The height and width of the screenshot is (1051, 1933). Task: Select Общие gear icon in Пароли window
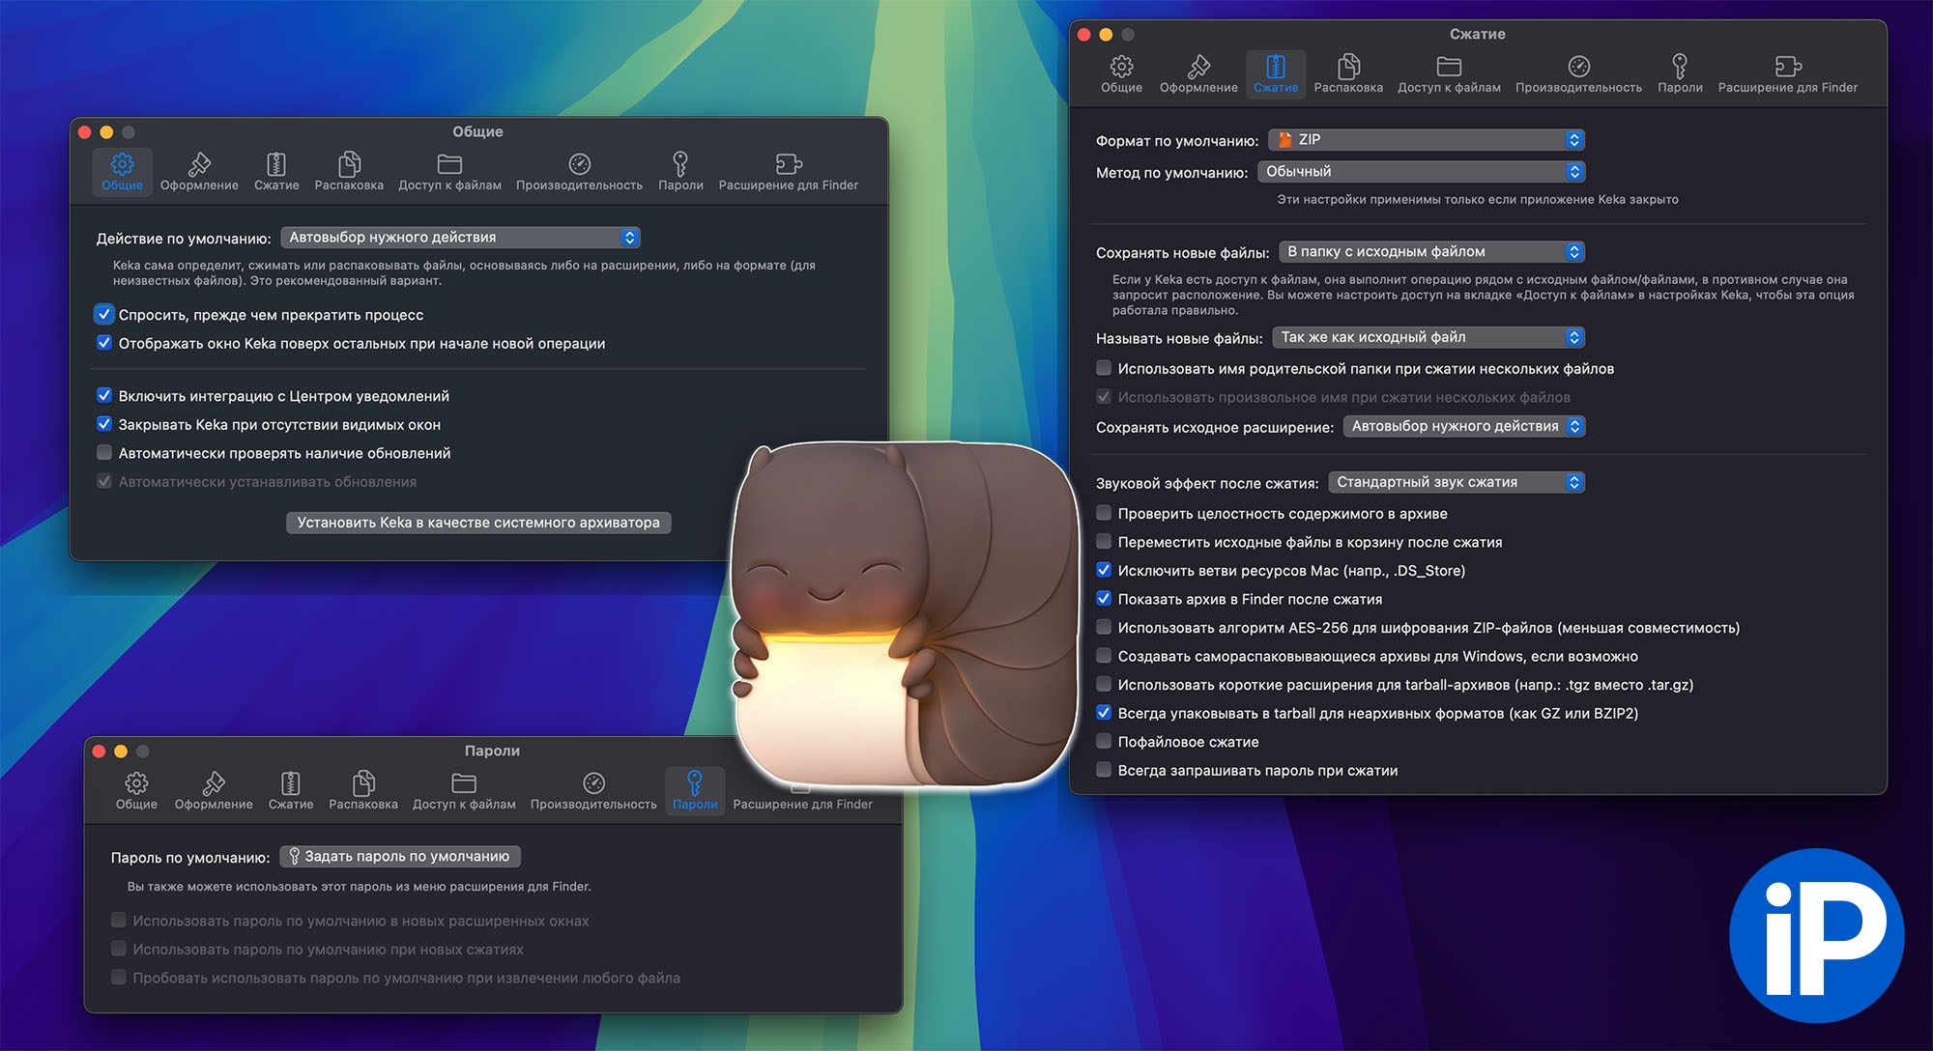(x=136, y=782)
